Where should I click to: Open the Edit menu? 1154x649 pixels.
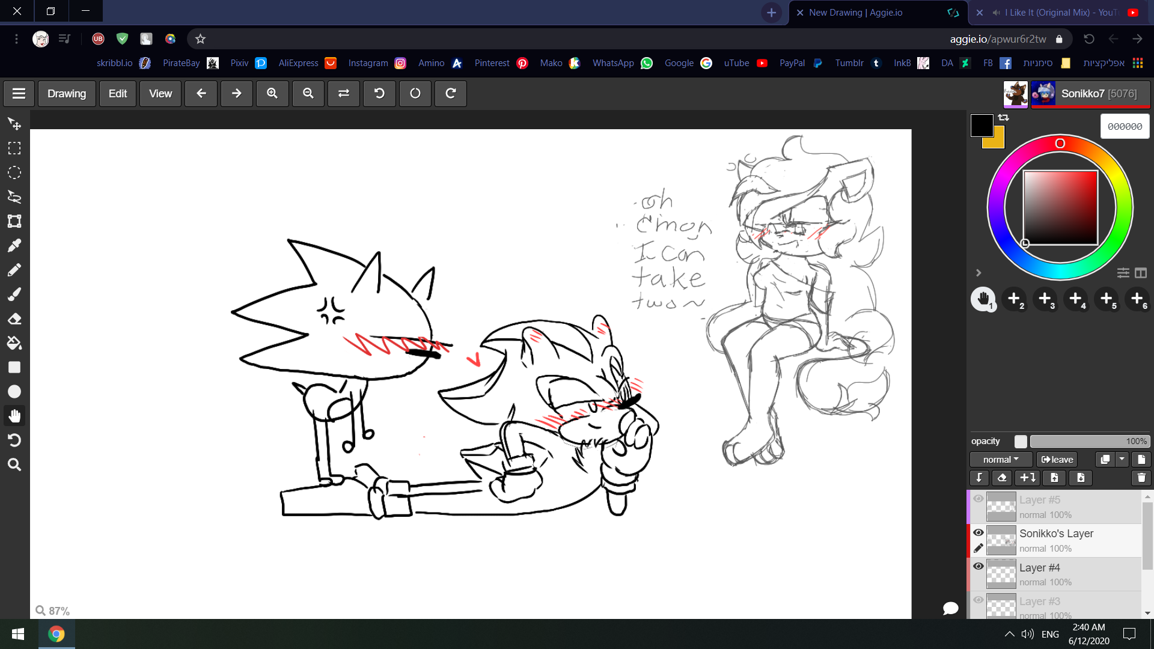[x=118, y=94]
